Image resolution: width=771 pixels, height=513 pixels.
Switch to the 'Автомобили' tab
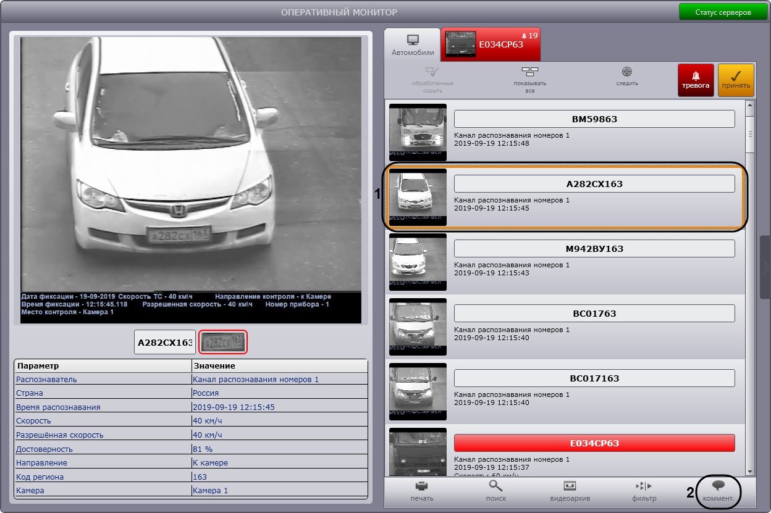pos(413,45)
